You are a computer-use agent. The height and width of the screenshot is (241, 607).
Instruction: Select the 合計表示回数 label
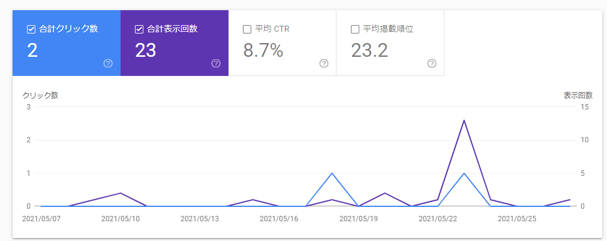pos(173,29)
